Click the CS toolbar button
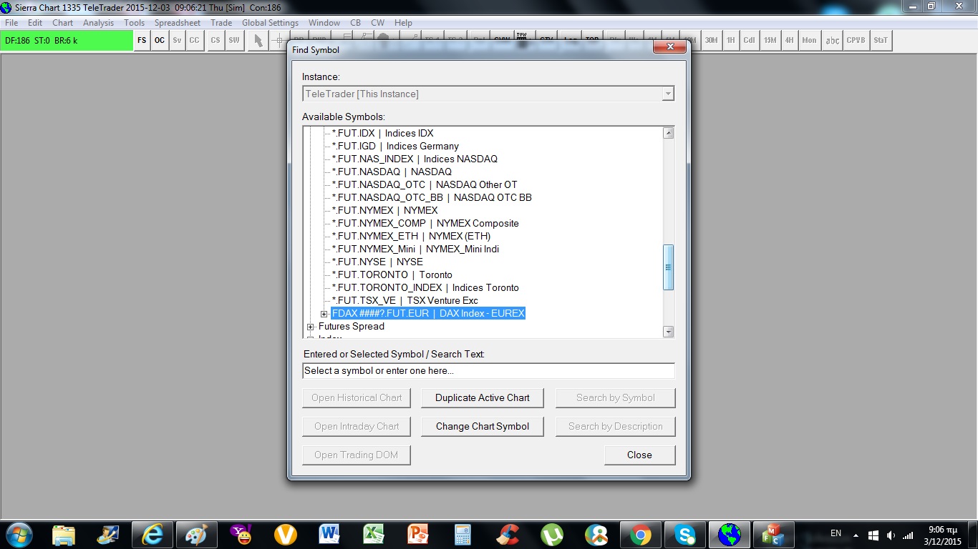 point(216,41)
